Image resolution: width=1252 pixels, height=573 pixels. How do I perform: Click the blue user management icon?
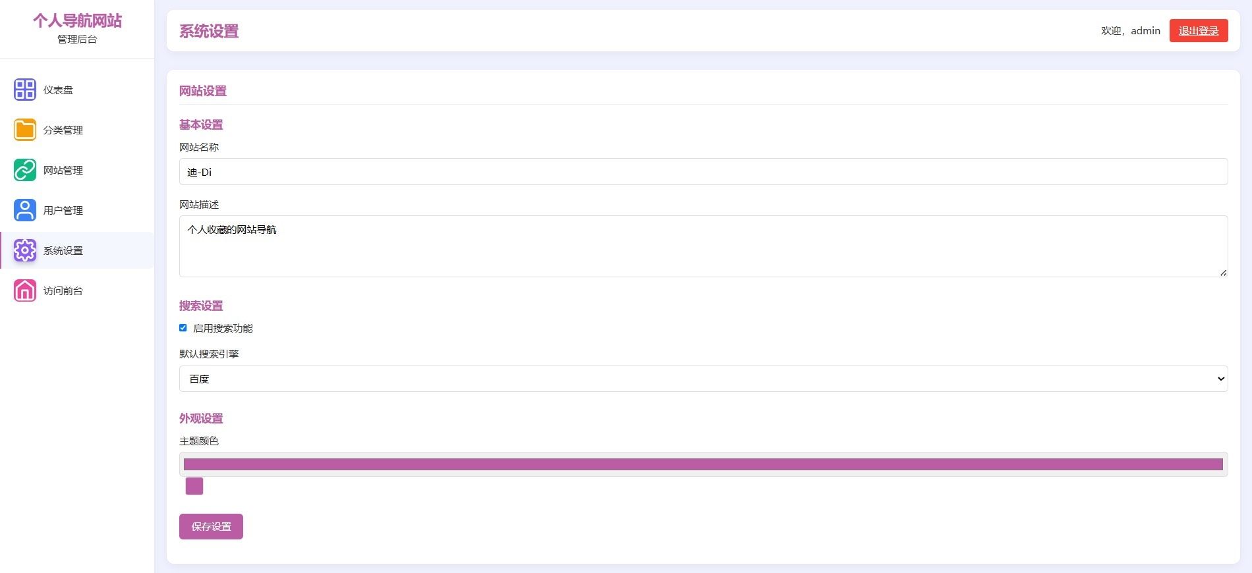click(25, 210)
